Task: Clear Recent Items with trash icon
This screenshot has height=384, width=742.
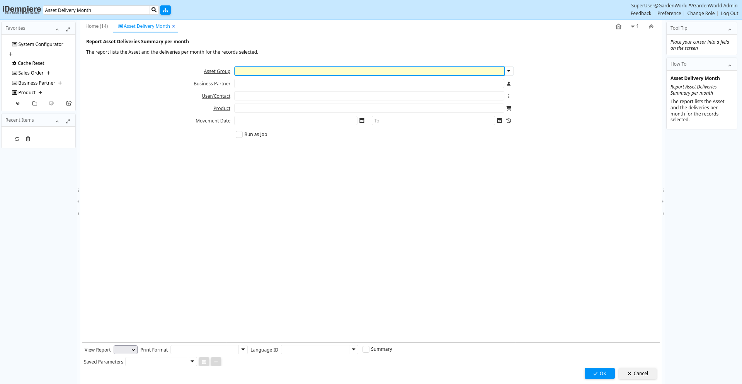Action: click(x=28, y=139)
